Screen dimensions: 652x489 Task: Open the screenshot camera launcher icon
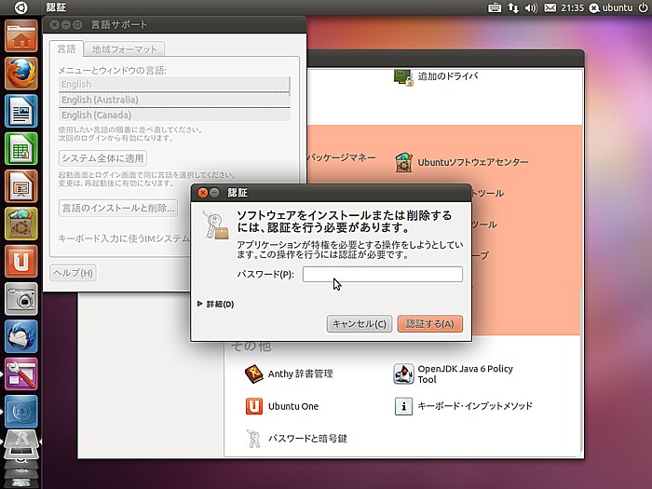pos(21,299)
